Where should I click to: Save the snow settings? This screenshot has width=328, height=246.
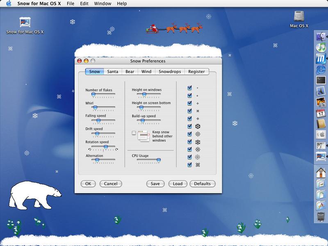(155, 184)
